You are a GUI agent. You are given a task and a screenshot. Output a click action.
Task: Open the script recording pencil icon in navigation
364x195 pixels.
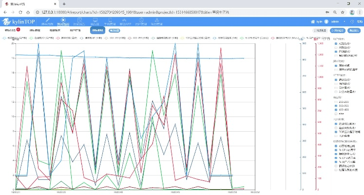coord(47,22)
